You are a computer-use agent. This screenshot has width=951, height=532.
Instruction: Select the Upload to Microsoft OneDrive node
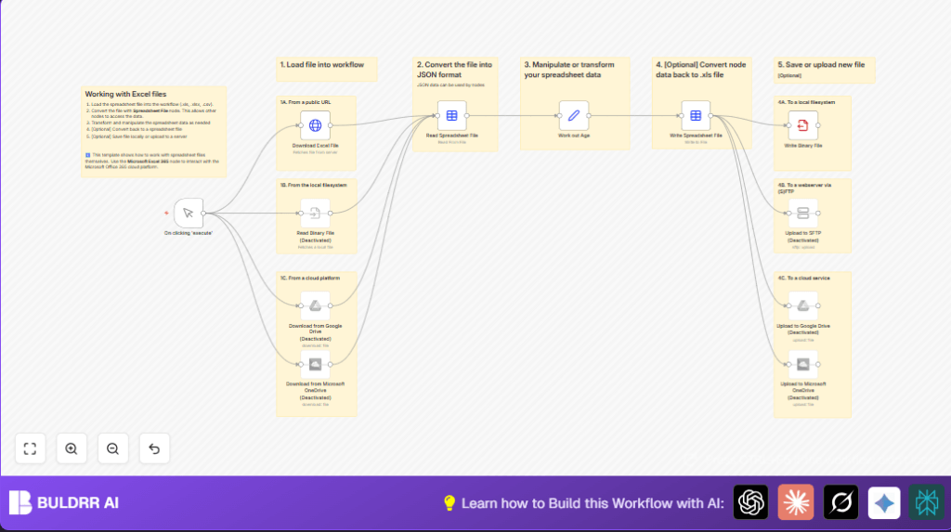click(x=802, y=364)
